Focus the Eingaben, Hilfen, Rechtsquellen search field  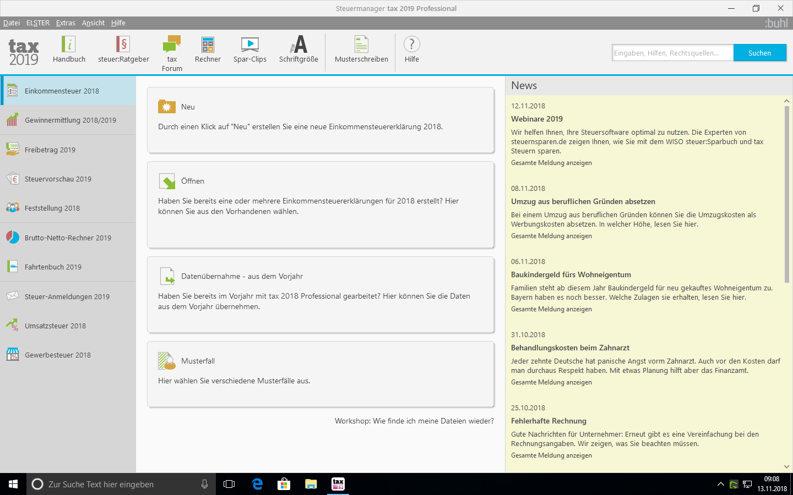point(672,53)
